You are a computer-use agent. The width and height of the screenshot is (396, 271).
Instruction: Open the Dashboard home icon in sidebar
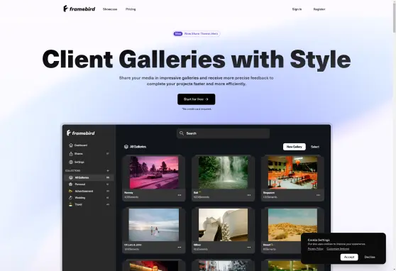71,145
